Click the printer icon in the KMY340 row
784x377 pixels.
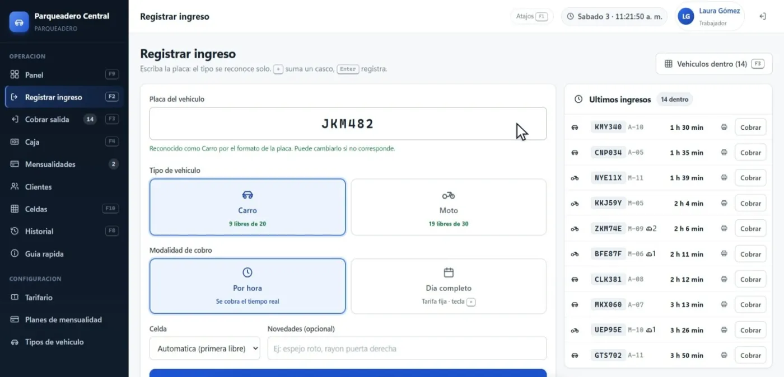(x=724, y=127)
